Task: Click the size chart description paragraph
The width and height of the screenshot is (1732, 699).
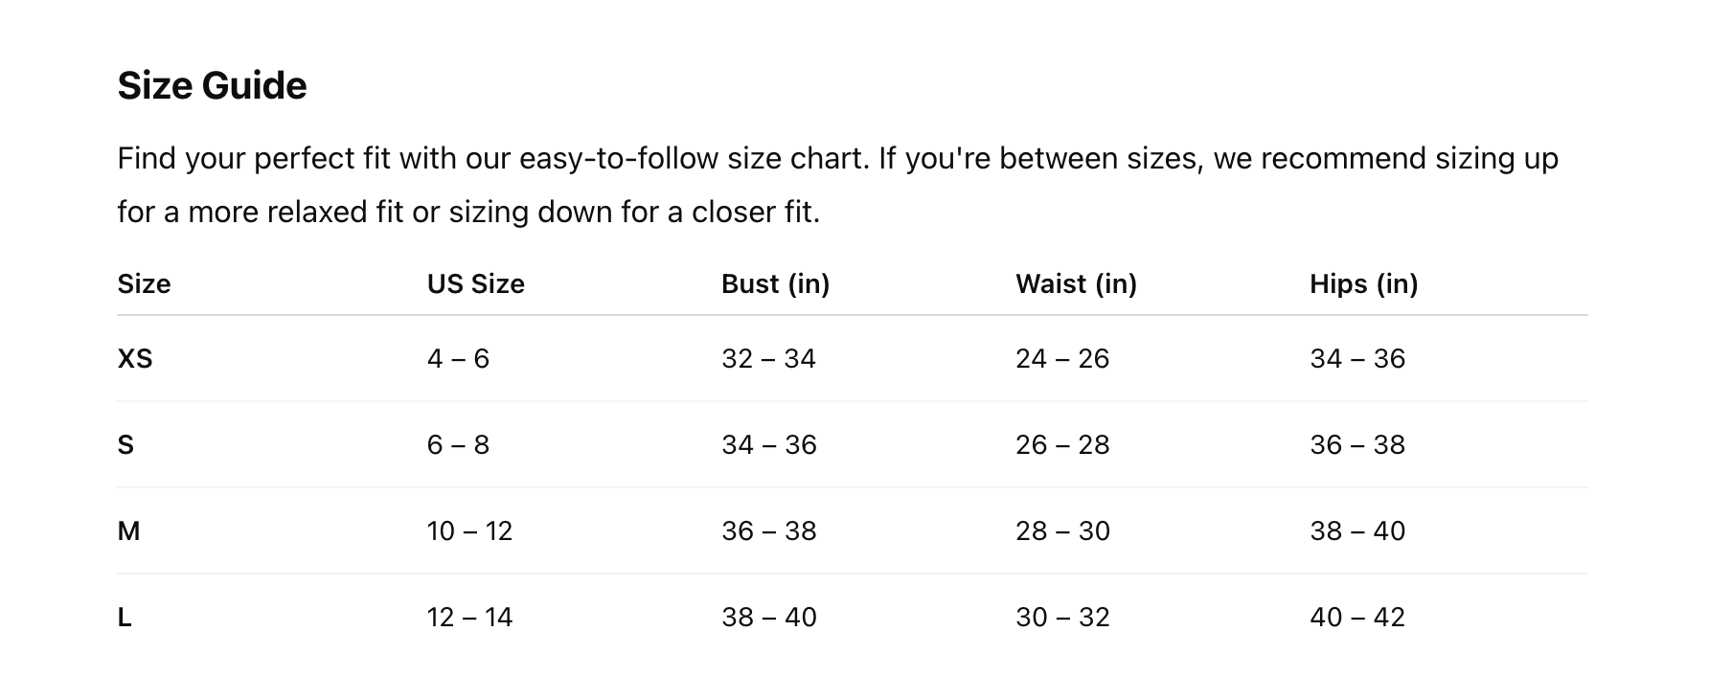Action: click(x=837, y=185)
